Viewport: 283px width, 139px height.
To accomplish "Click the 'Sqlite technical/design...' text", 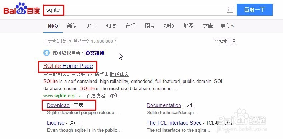I will coord(172,113).
